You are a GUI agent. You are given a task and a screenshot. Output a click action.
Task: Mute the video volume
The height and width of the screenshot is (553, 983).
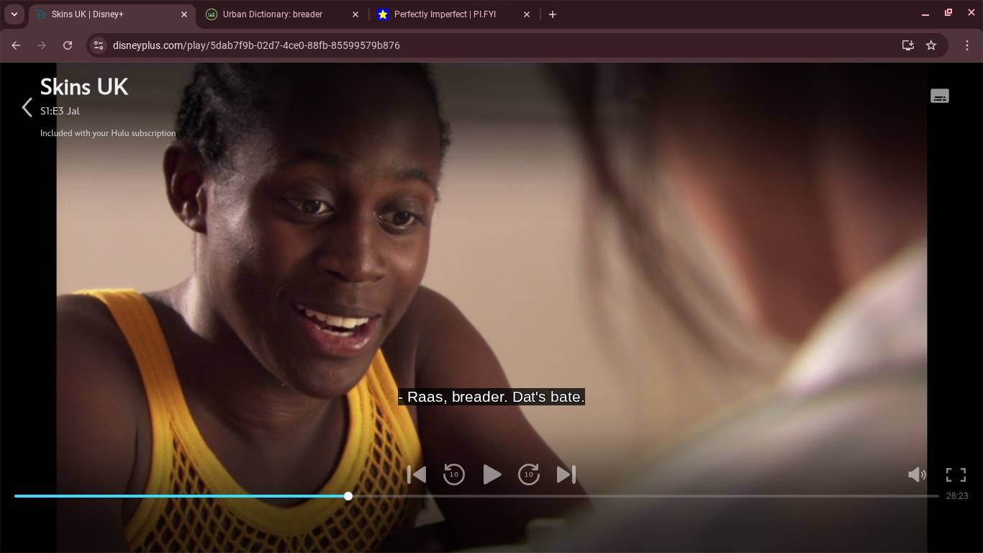(917, 475)
